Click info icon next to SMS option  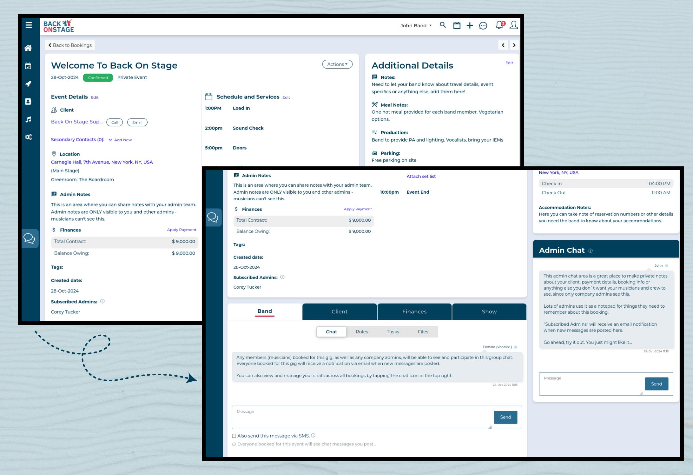point(313,436)
